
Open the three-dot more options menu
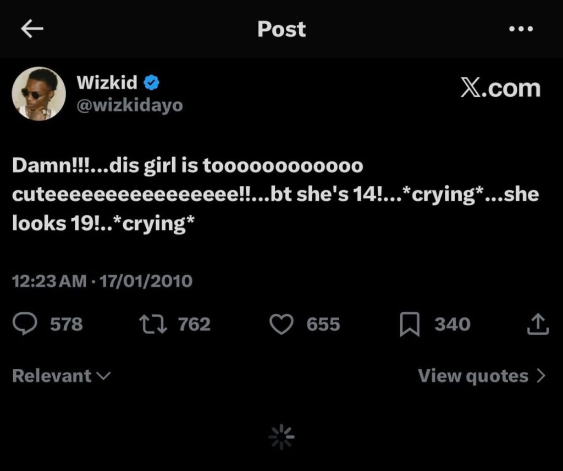(x=521, y=30)
